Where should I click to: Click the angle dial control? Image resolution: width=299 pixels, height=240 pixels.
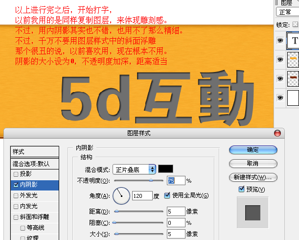click(x=121, y=196)
